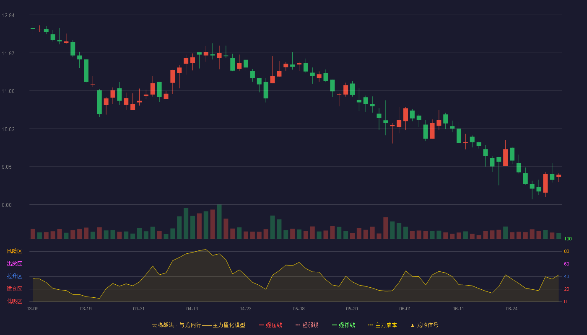This screenshot has width=587, height=335.
Task: Toggle the 主力成本 legend series
Action: coord(382,325)
